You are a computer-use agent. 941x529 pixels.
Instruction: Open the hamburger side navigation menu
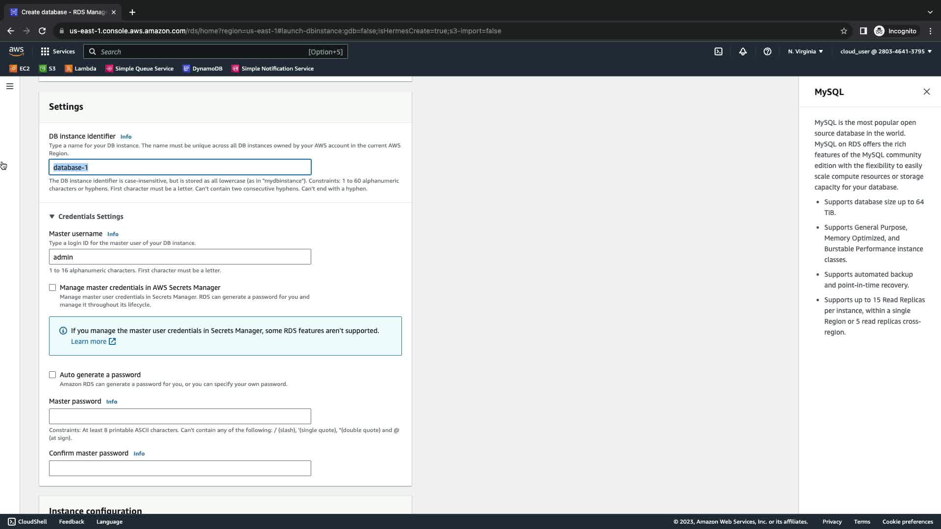pyautogui.click(x=10, y=86)
